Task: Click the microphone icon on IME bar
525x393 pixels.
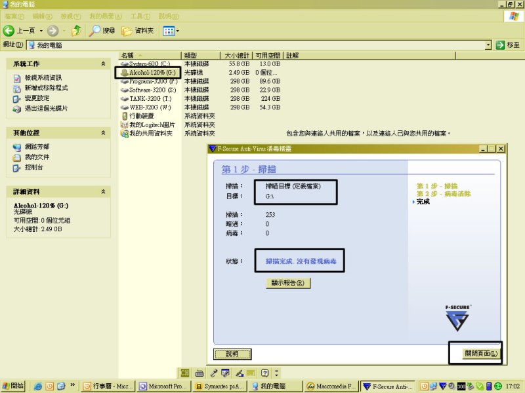Action: click(x=213, y=373)
